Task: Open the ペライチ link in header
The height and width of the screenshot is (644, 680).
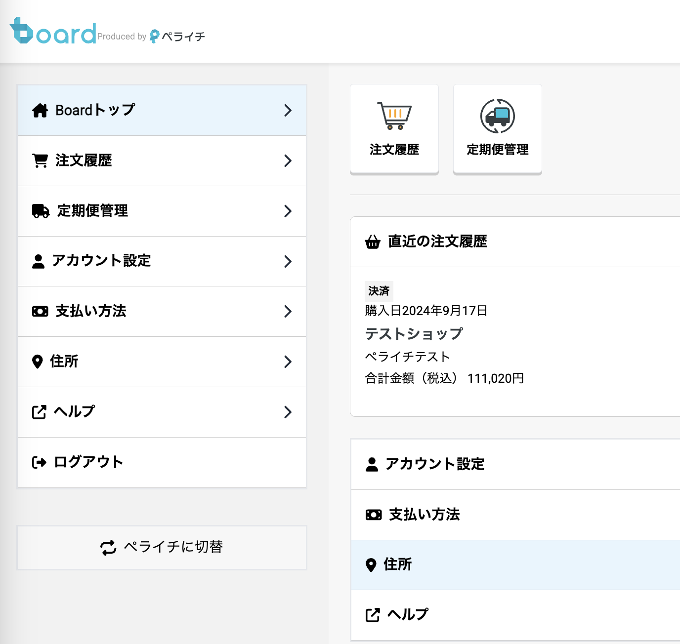Action: pyautogui.click(x=177, y=37)
